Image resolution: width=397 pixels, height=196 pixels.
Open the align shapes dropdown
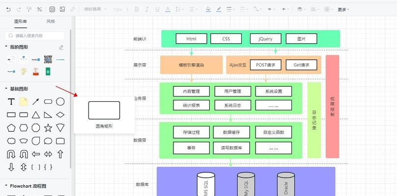click(x=315, y=10)
